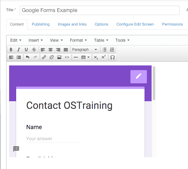Insert a table
This screenshot has height=169, width=188.
coord(83,58)
